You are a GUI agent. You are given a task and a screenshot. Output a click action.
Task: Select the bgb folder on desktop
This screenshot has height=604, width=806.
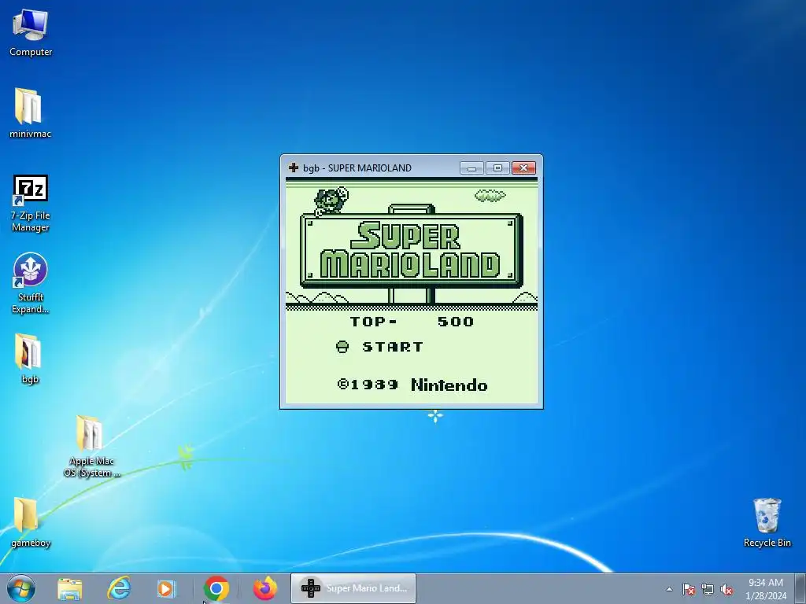tap(30, 359)
